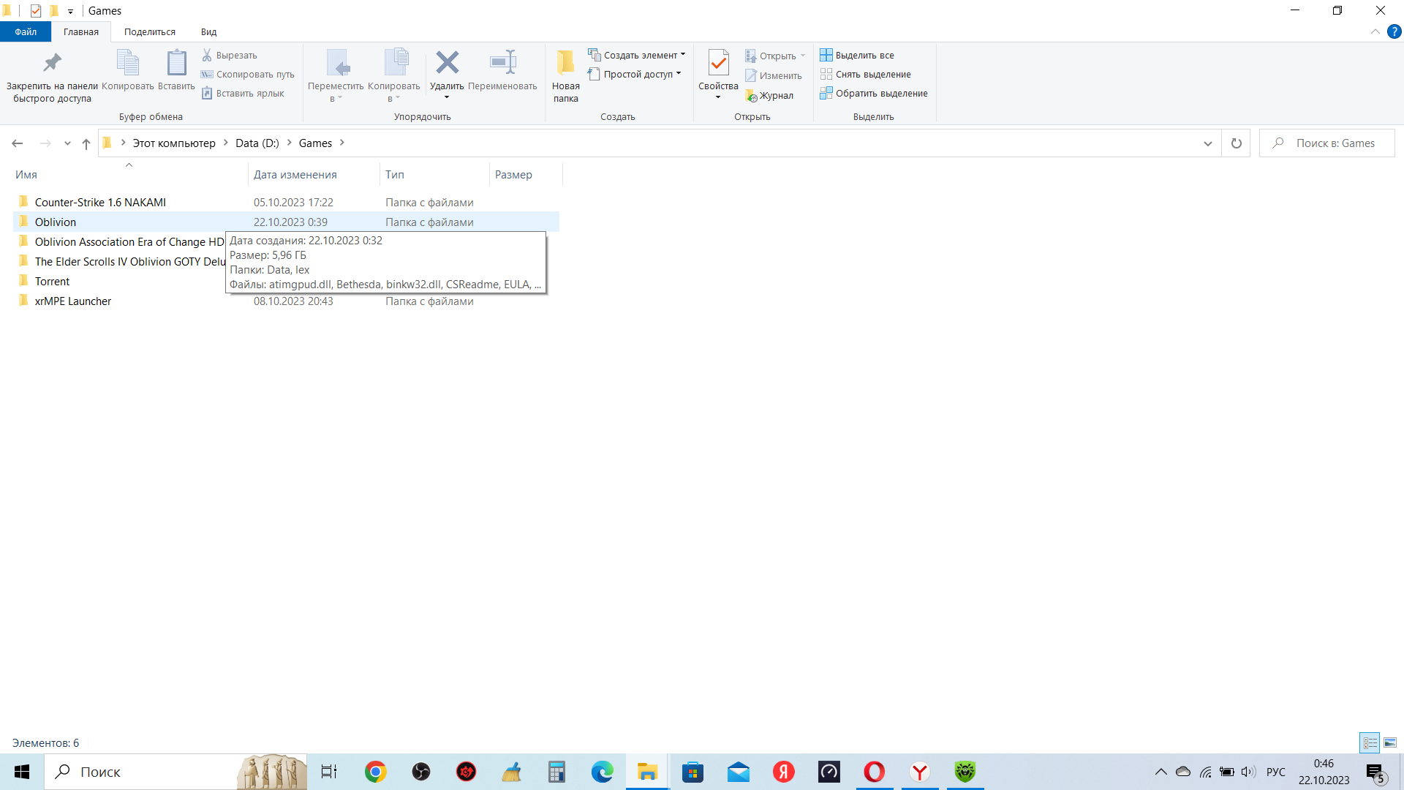Image resolution: width=1404 pixels, height=790 pixels.
Task: Open the File (Файл) menu tab
Action: click(26, 31)
